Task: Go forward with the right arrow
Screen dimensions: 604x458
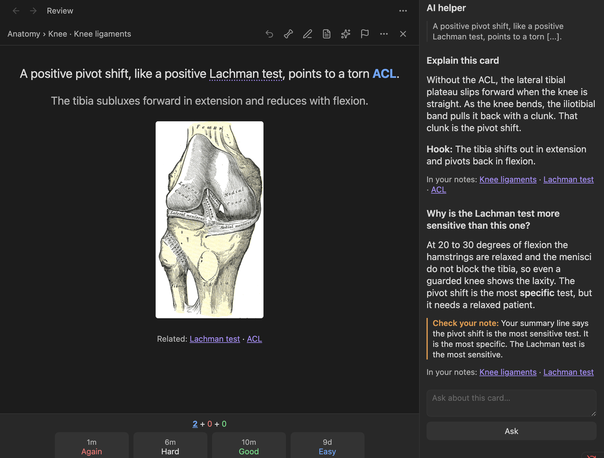Action: (x=33, y=11)
